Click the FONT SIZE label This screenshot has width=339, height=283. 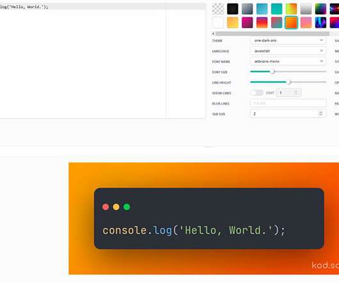tap(219, 72)
